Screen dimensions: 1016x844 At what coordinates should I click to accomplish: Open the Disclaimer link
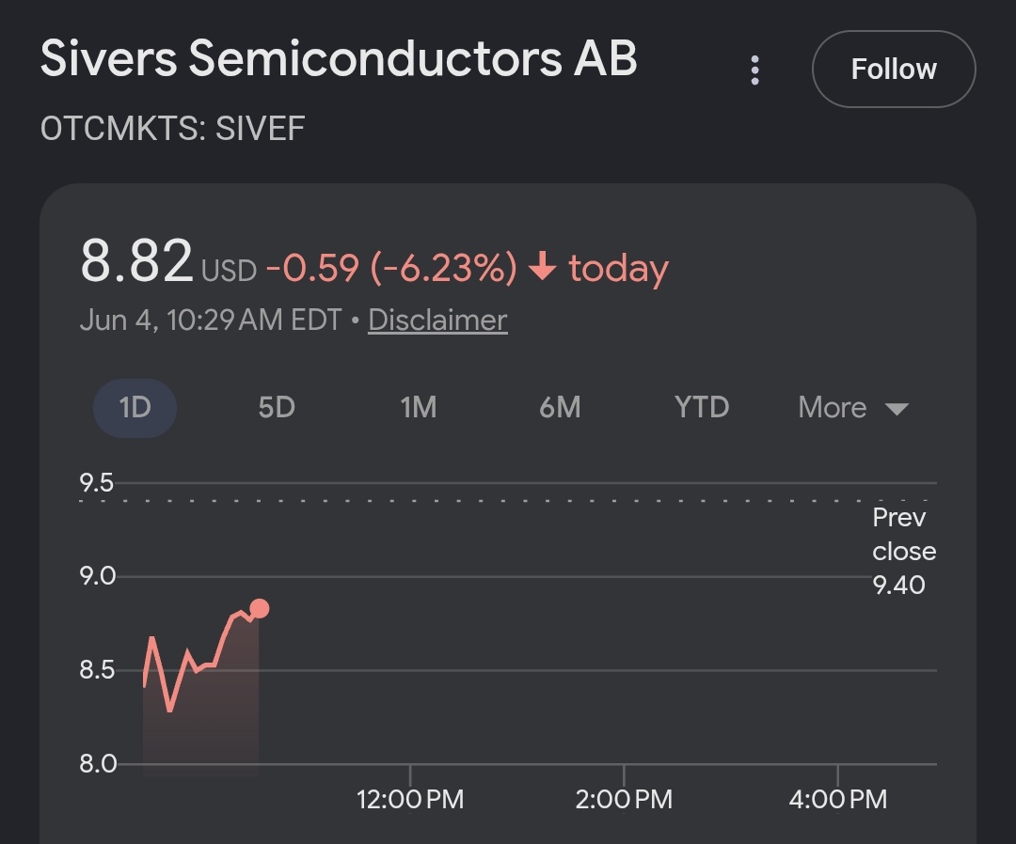click(x=437, y=320)
